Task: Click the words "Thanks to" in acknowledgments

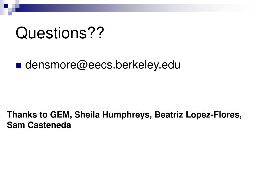Action: pyautogui.click(x=27, y=115)
